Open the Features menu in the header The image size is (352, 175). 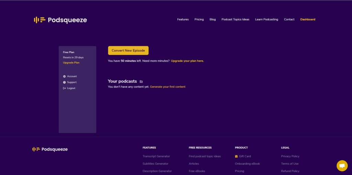point(183,19)
